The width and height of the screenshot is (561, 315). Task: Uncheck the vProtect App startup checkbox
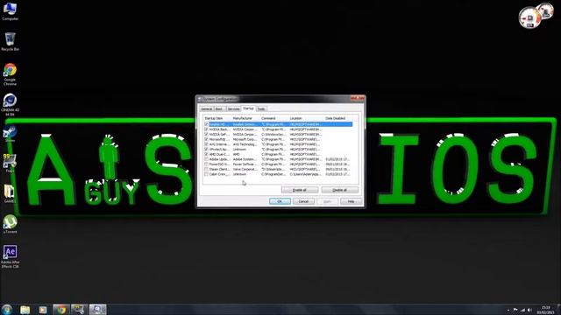[206, 150]
